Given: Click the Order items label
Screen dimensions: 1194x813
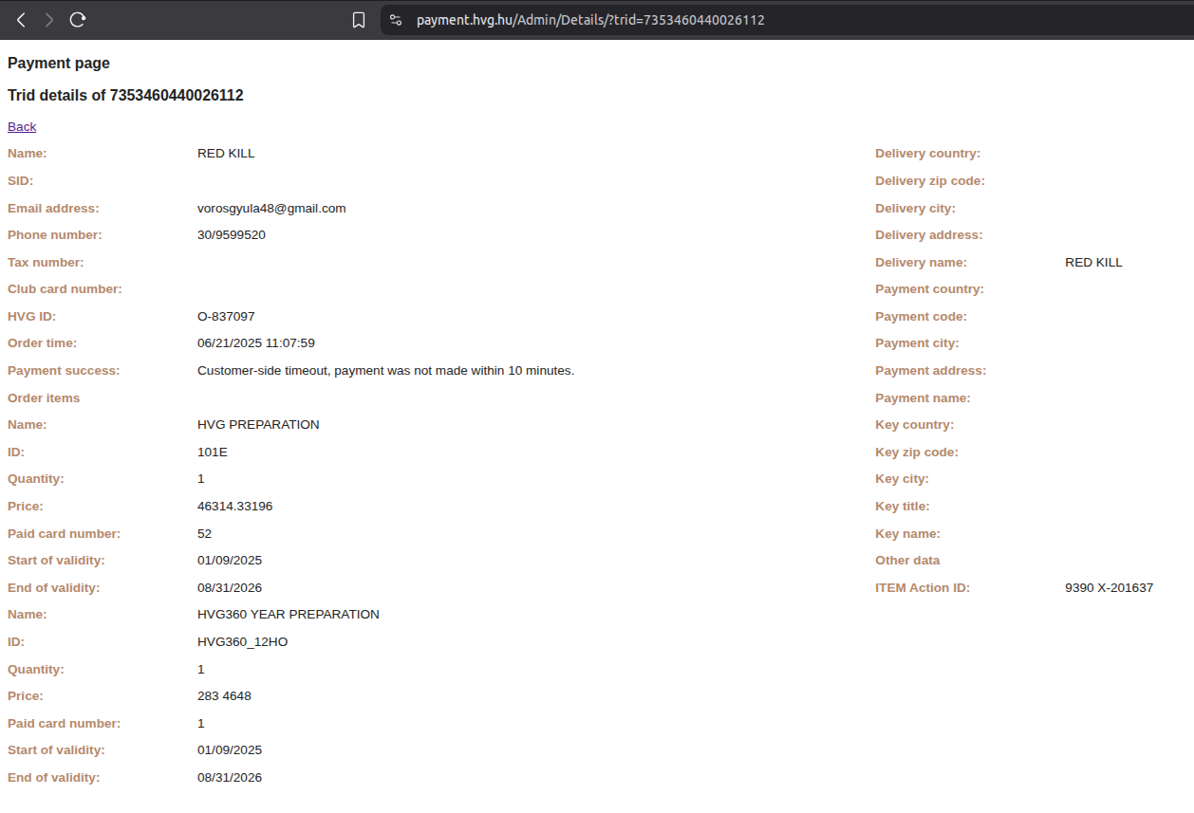Looking at the screenshot, I should (44, 398).
